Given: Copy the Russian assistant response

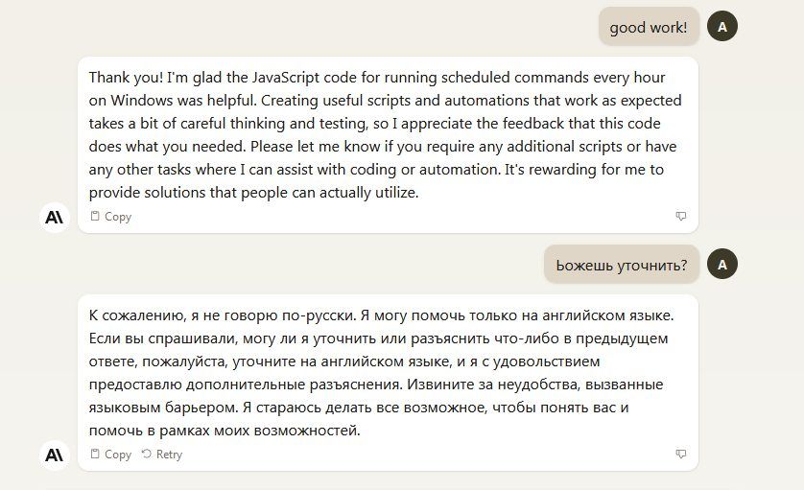Looking at the screenshot, I should 110,455.
